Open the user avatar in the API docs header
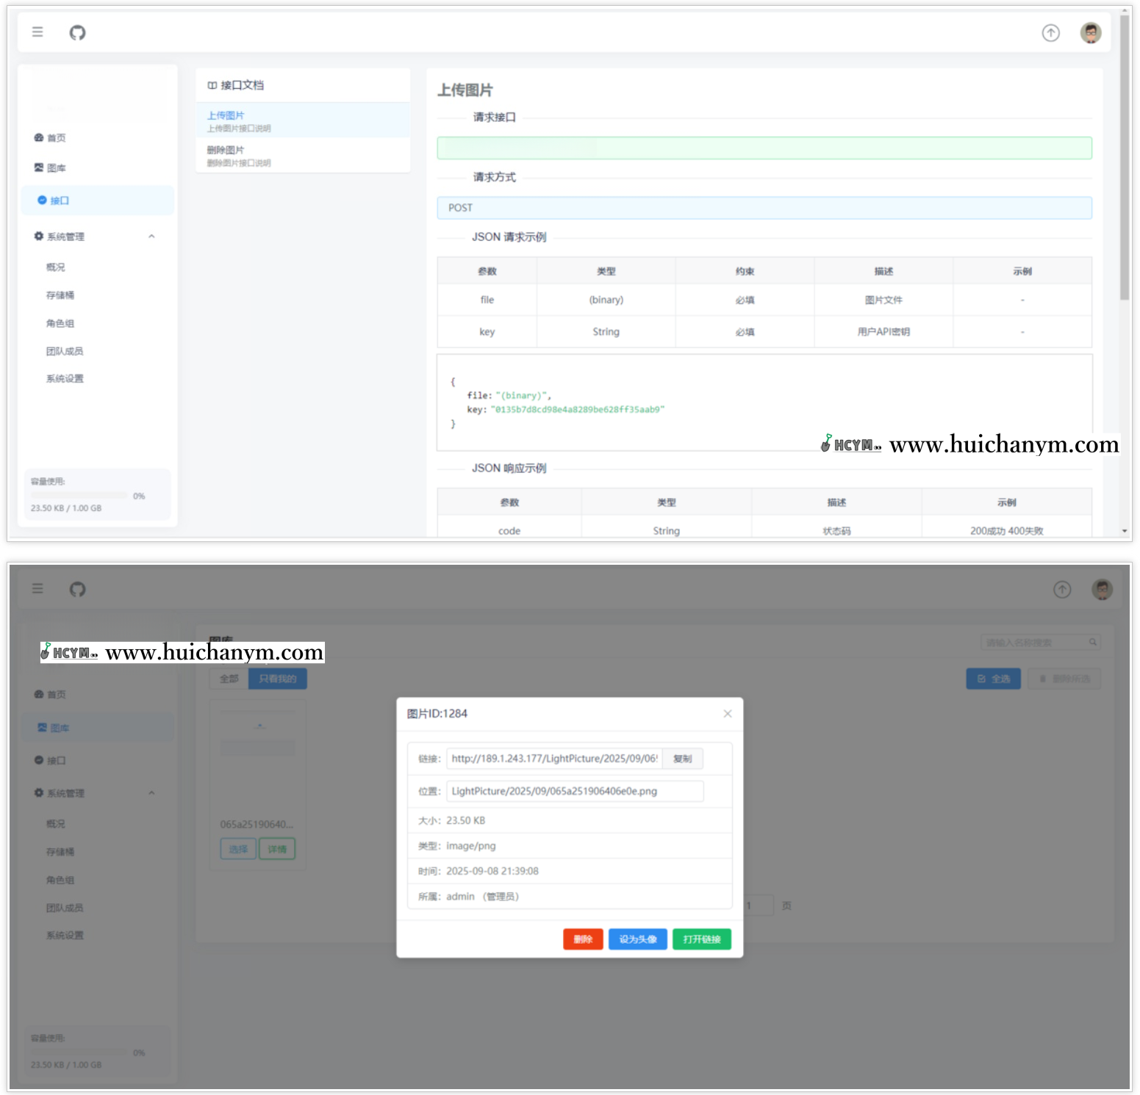The image size is (1140, 1095). 1090,33
